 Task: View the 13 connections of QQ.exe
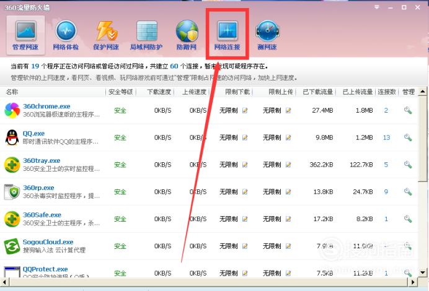point(386,137)
